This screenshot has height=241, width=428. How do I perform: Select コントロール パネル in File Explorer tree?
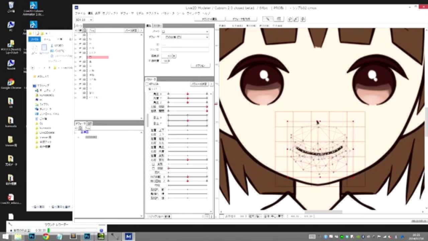click(x=47, y=114)
